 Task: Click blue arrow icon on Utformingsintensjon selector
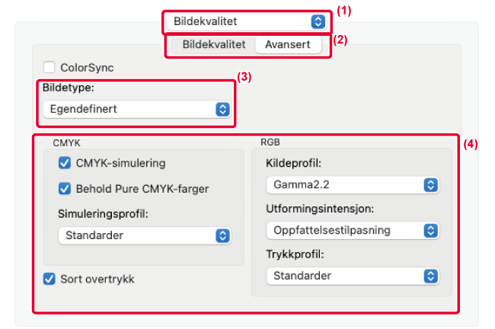point(430,230)
